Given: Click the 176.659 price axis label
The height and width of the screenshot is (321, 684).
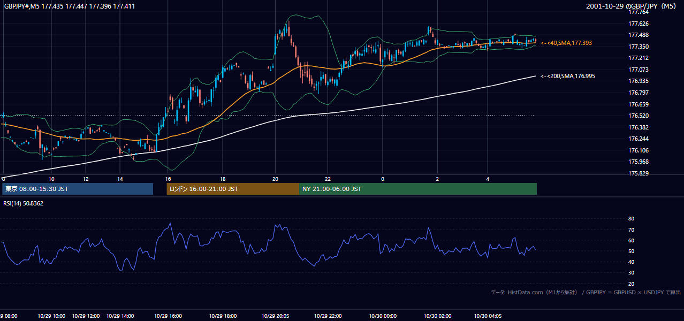Looking at the screenshot, I should tap(638, 104).
